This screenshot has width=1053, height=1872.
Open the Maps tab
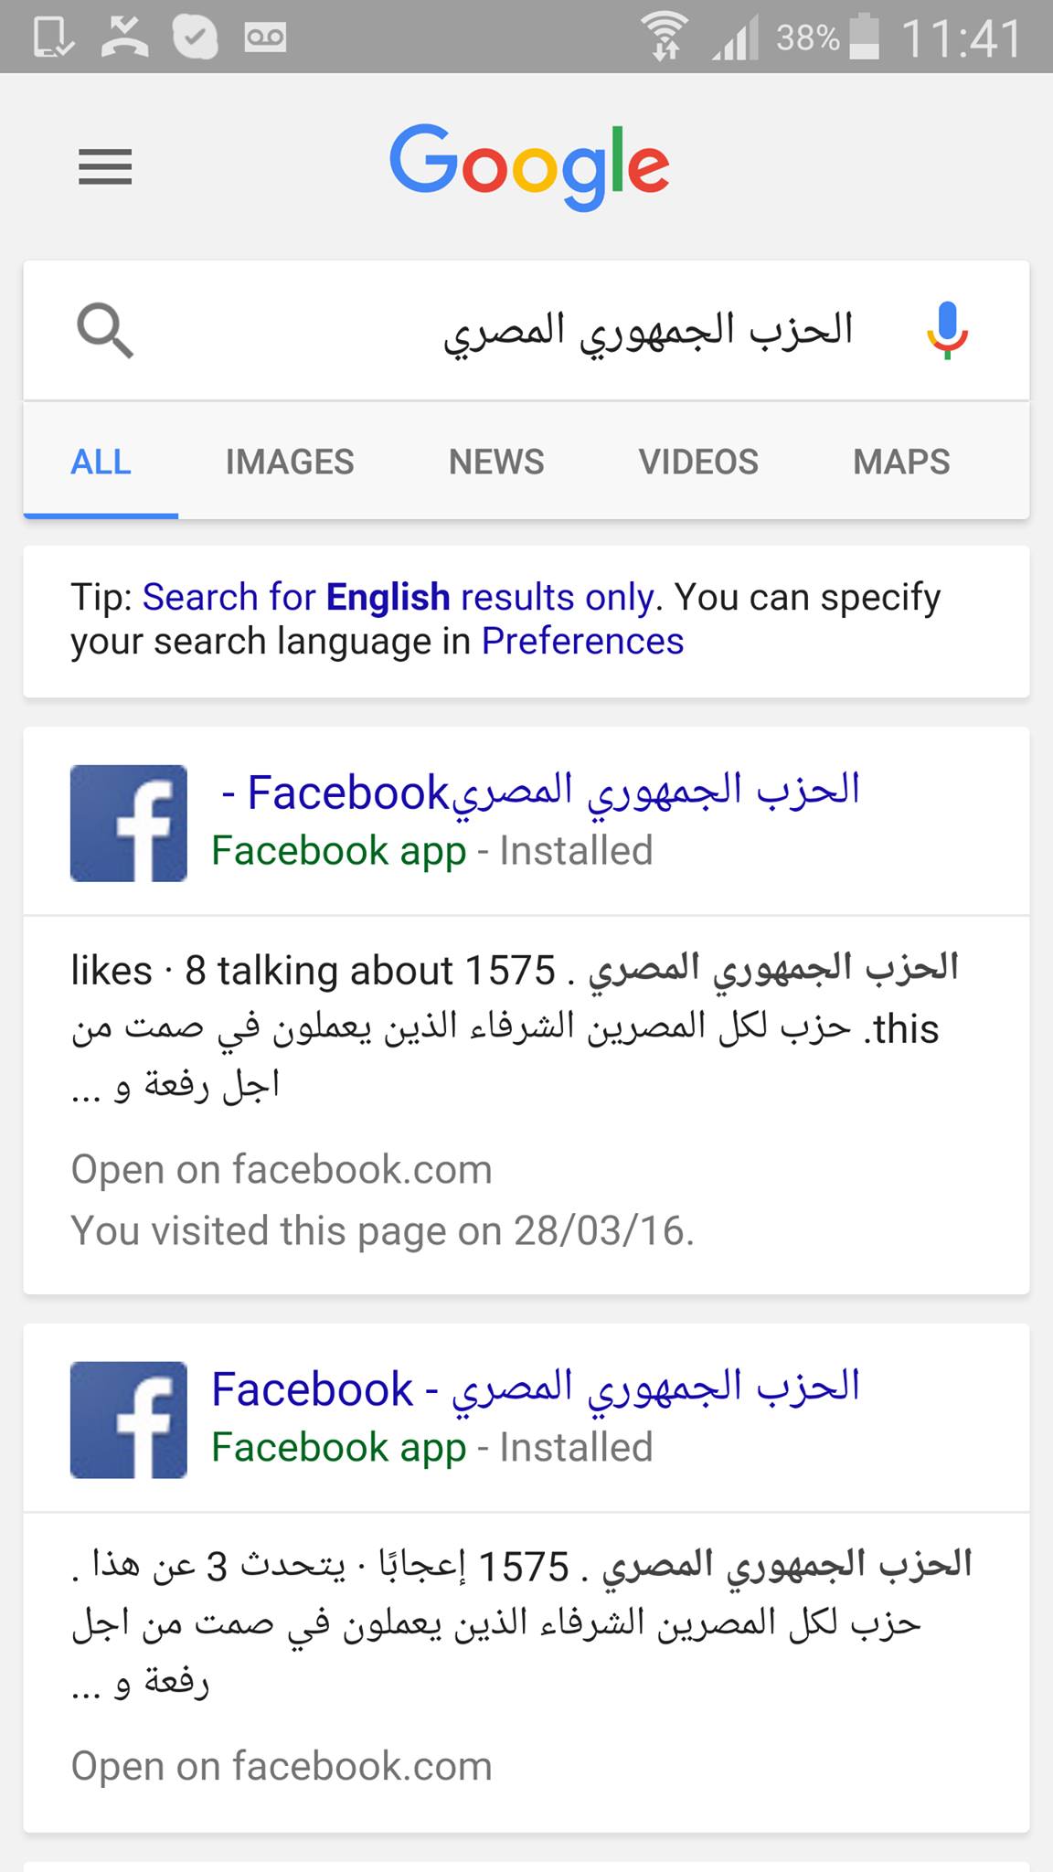point(901,463)
